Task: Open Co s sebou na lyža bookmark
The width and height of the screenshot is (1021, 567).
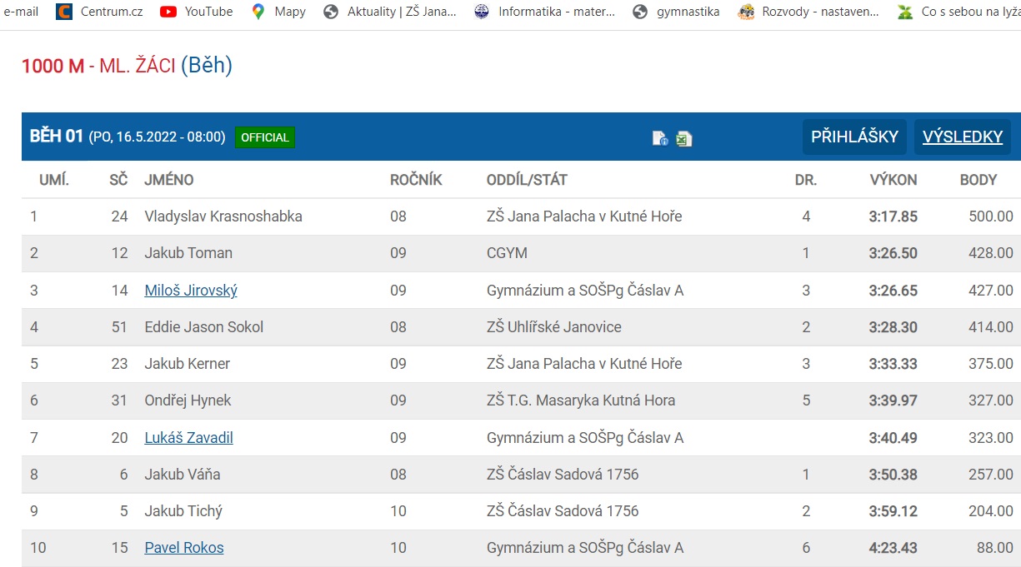Action: click(958, 12)
